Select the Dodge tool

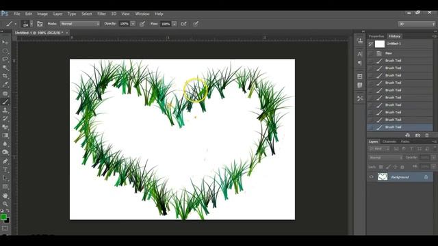coord(5,152)
